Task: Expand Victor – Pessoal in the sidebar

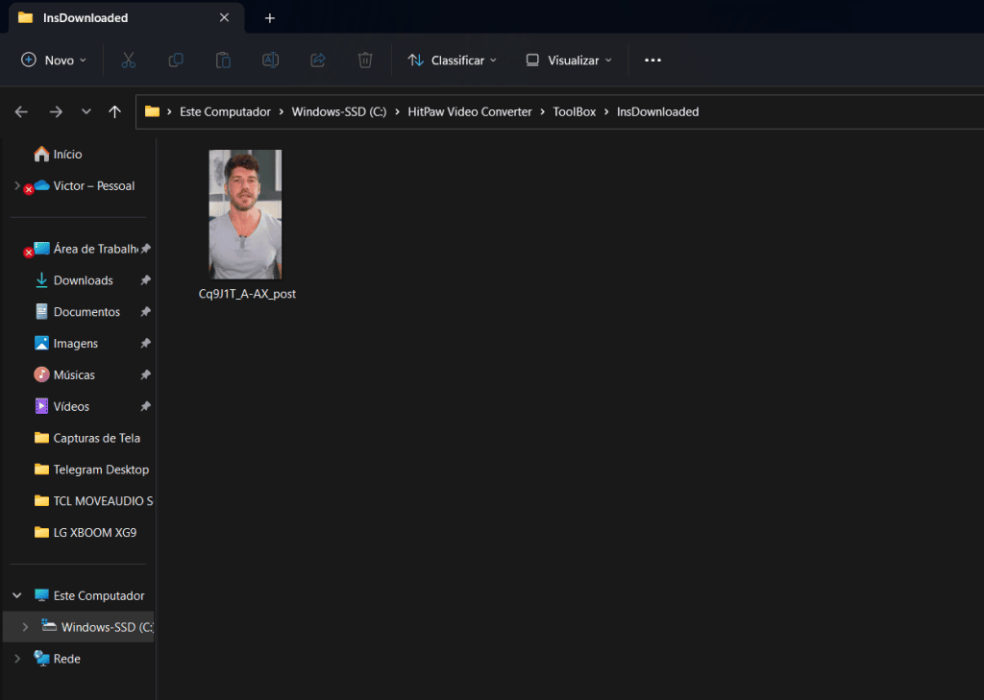Action: click(x=19, y=185)
